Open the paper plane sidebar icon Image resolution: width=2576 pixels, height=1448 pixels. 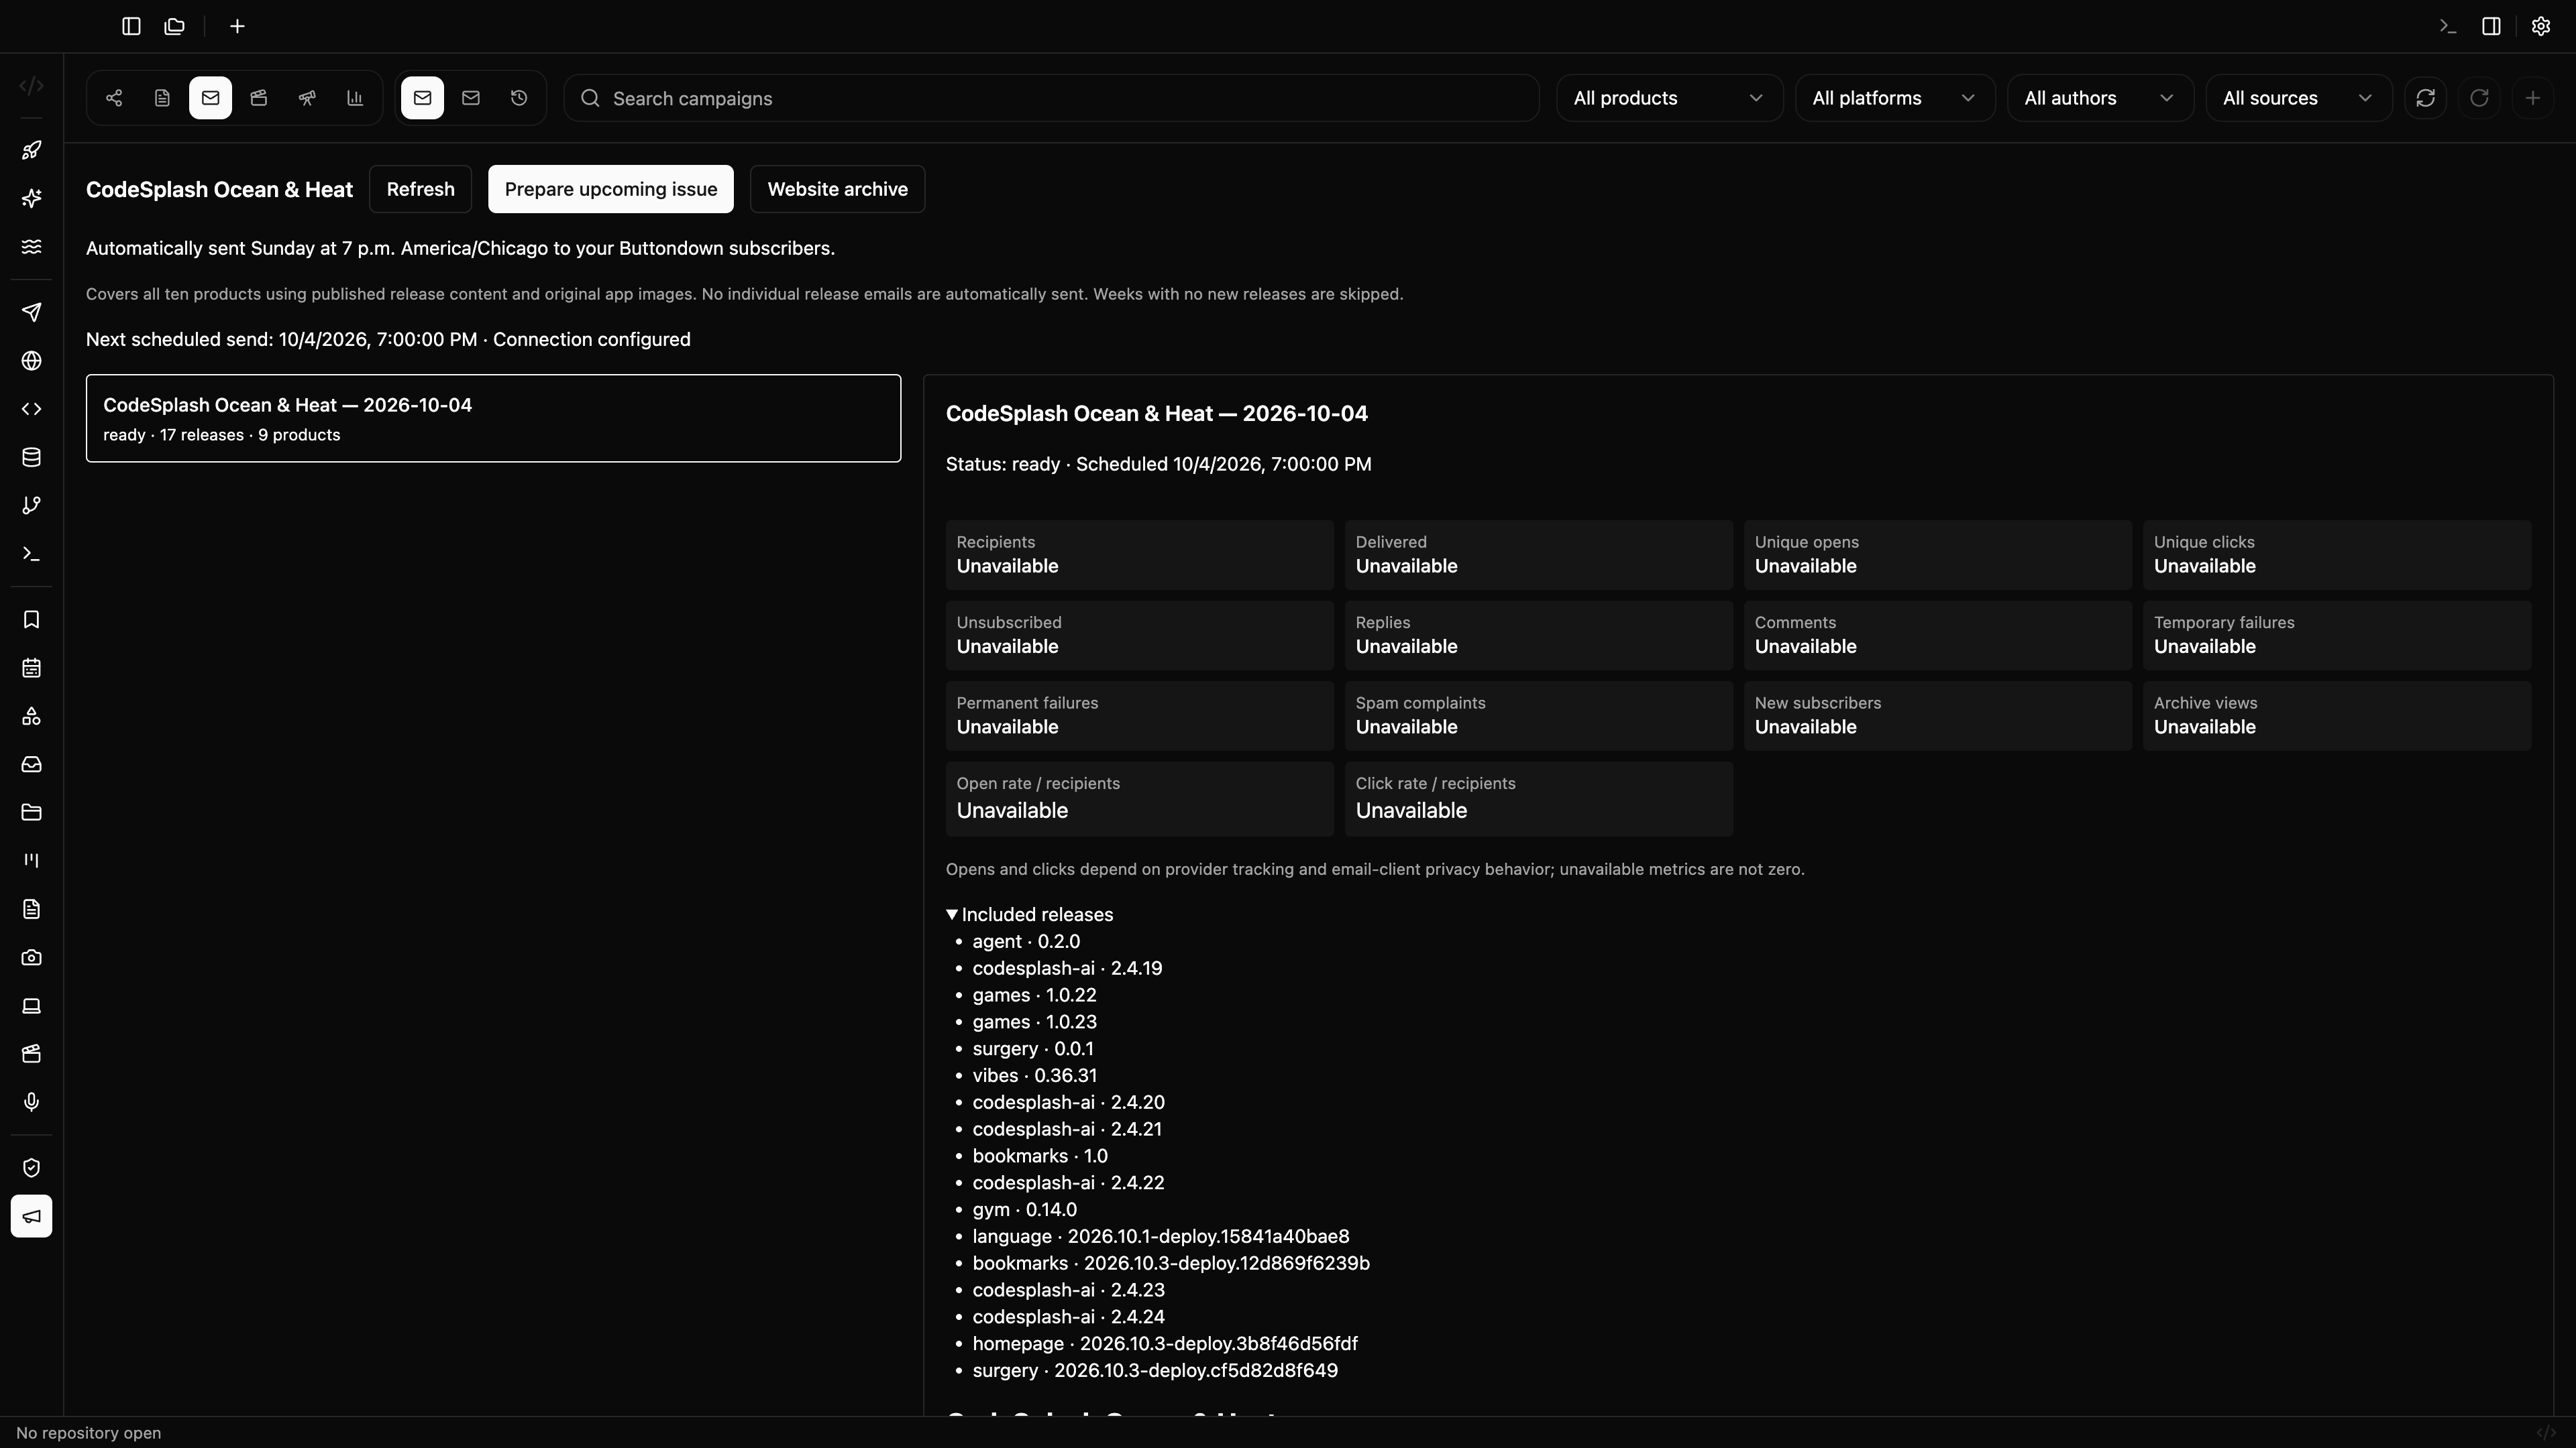(32, 313)
